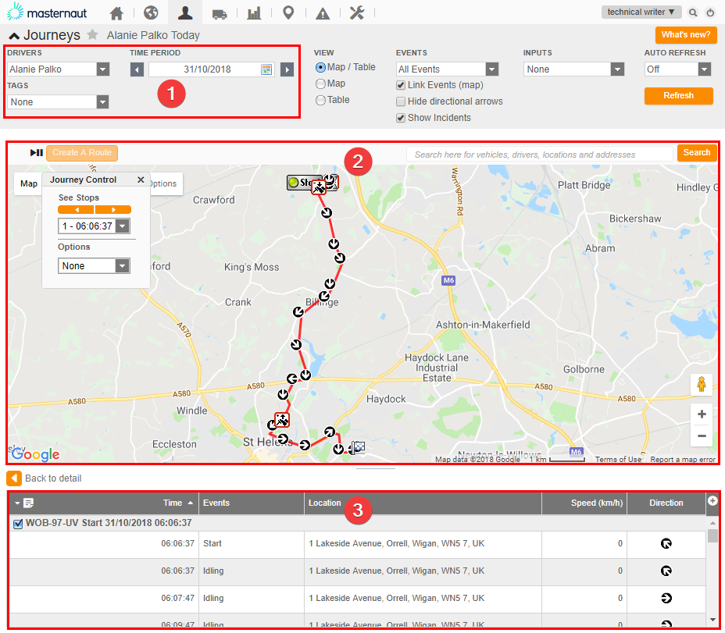Viewport: 725px width, 633px height.
Task: Click the play/pause journey playback icon
Action: coord(37,152)
